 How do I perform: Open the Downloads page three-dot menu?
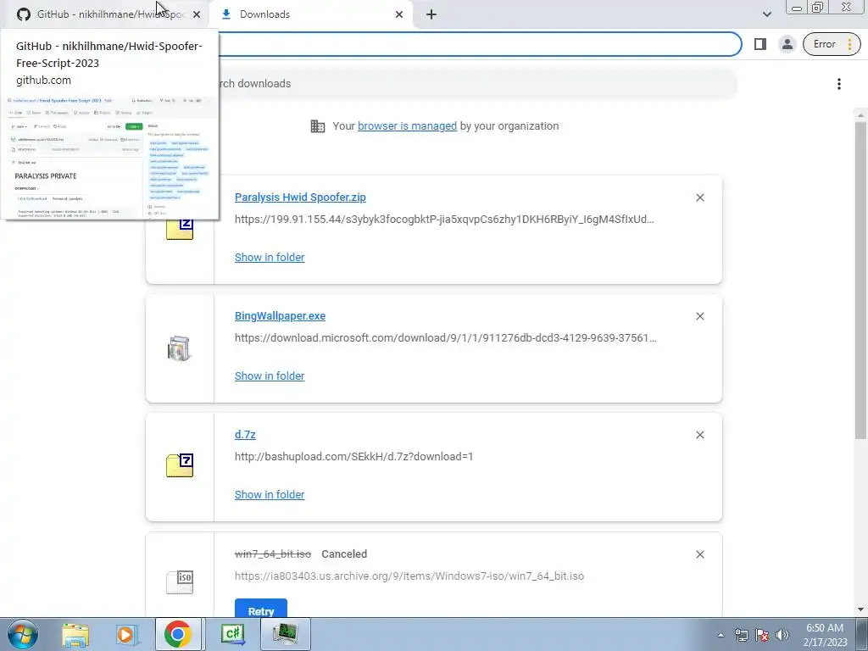pyautogui.click(x=838, y=84)
